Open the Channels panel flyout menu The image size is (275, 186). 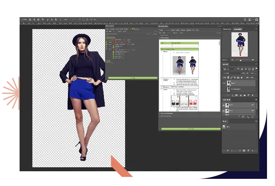256,100
